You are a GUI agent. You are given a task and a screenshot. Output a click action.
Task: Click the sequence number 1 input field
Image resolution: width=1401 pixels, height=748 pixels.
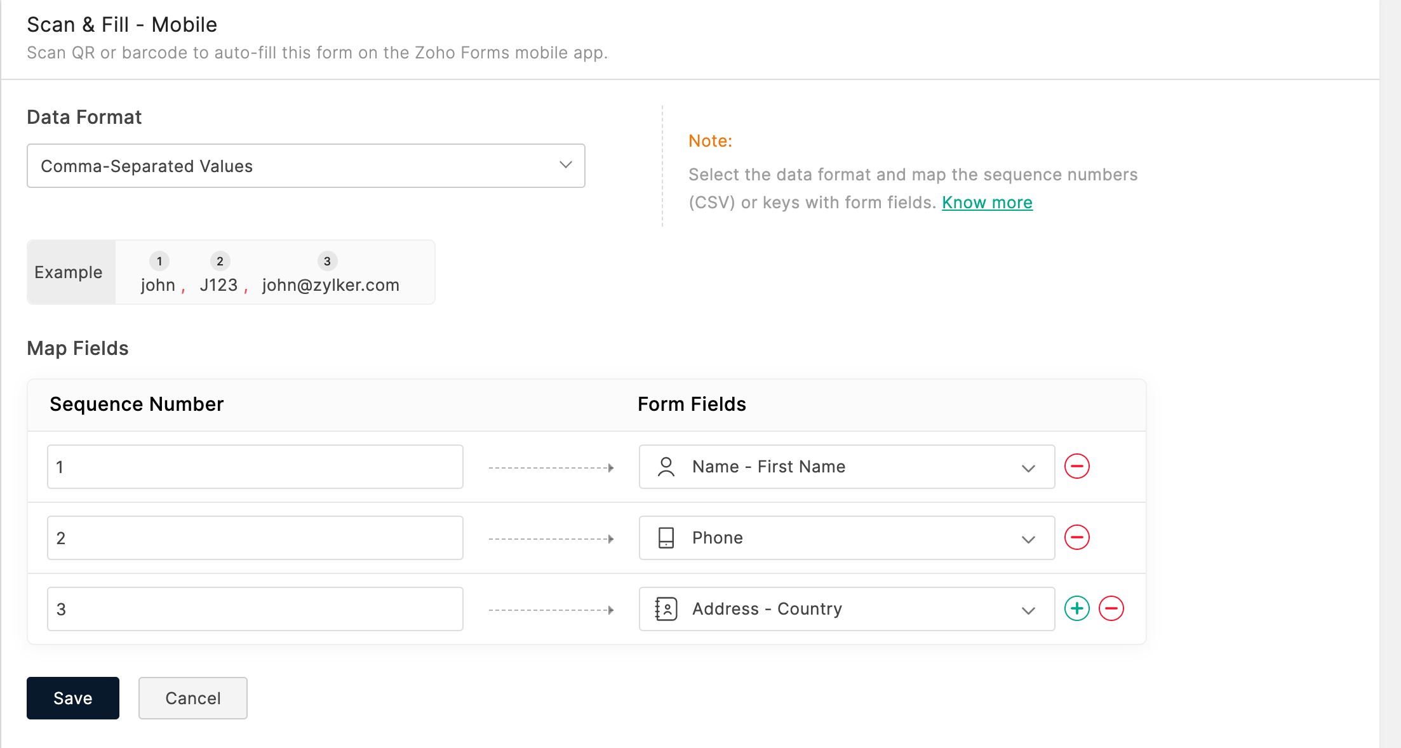pos(255,467)
